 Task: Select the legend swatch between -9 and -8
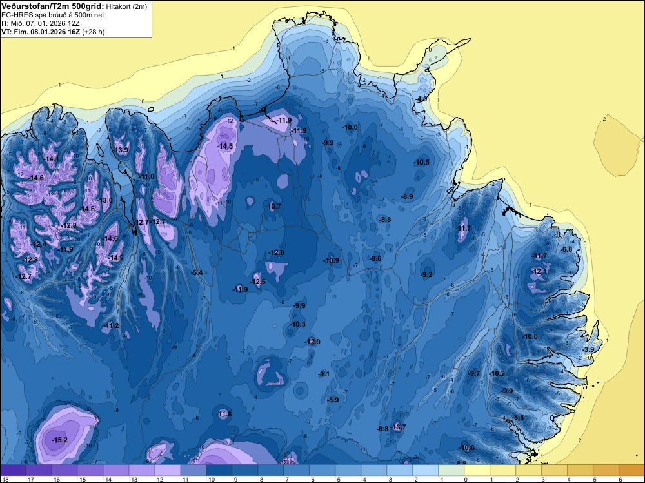click(245, 470)
